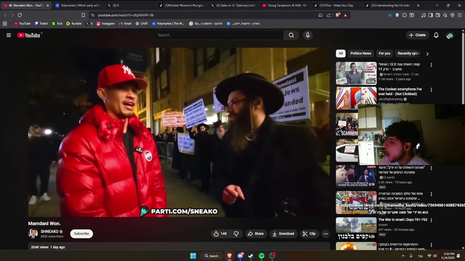The width and height of the screenshot is (465, 261).
Task: Open options for Coolest smartphone video
Action: tap(431, 90)
